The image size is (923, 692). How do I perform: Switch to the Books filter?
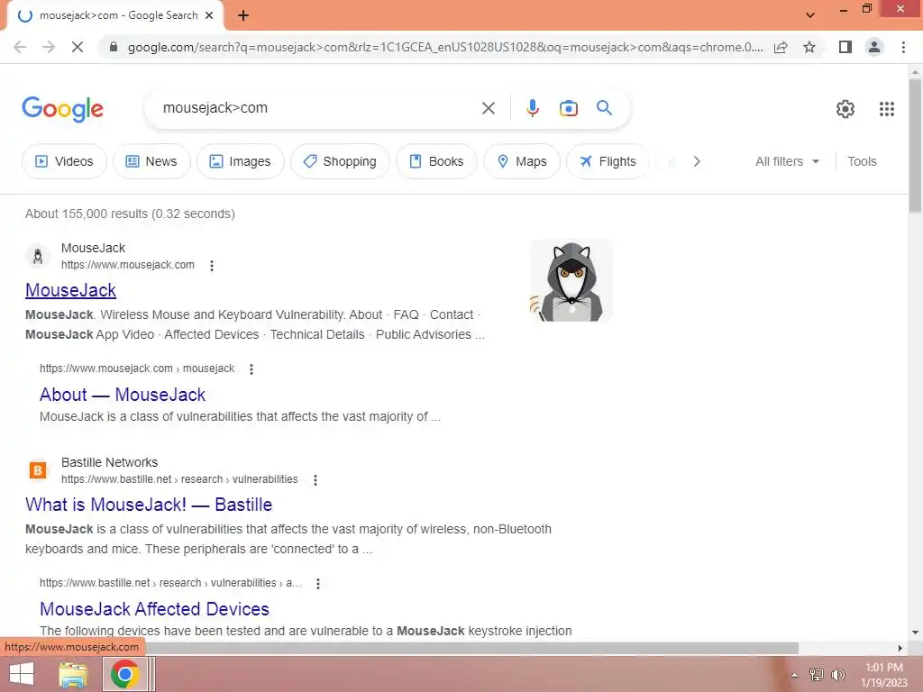tap(436, 161)
